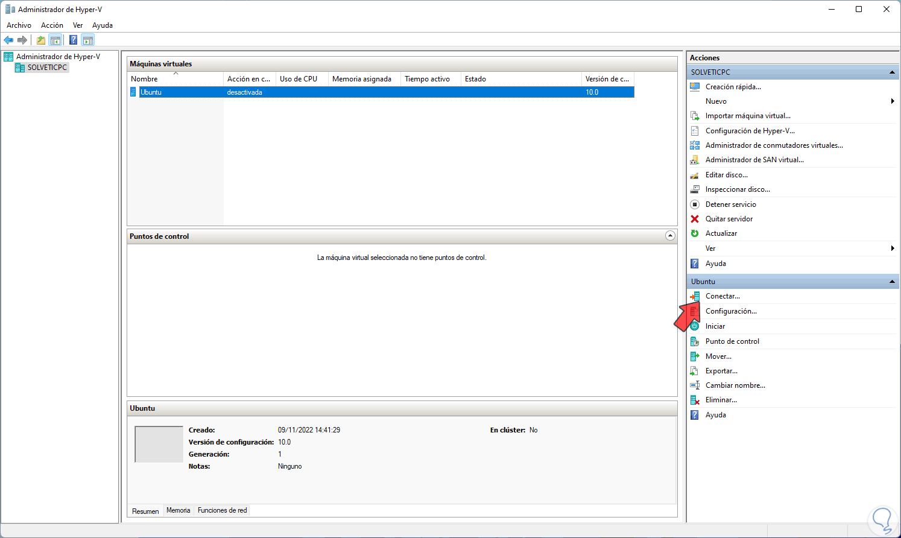Click the Importar máquina virtual icon
Screen dimensions: 901x538
click(695, 116)
